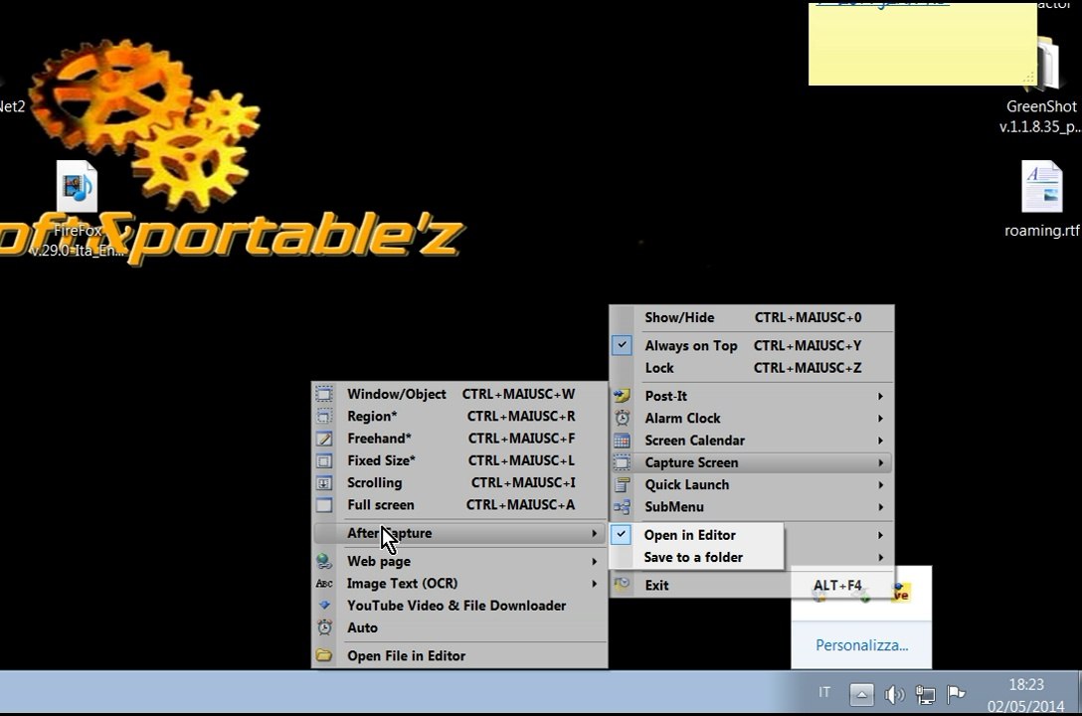1082x716 pixels.
Task: Toggle Open in Editor checkmark
Action: [x=621, y=535]
